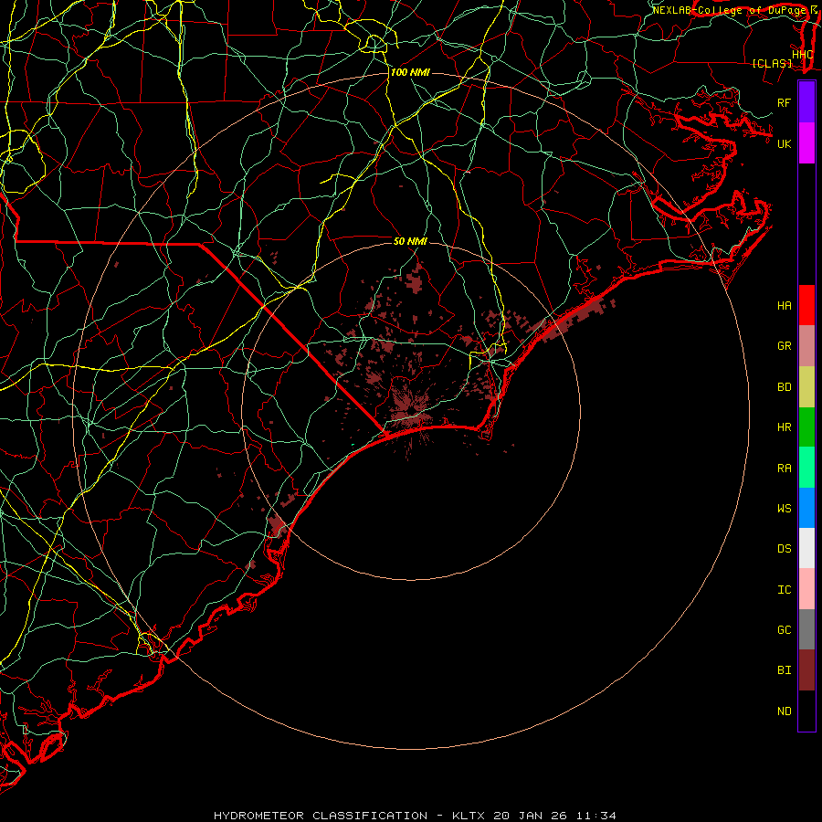Click the '[CLAS]' units label

point(771,63)
